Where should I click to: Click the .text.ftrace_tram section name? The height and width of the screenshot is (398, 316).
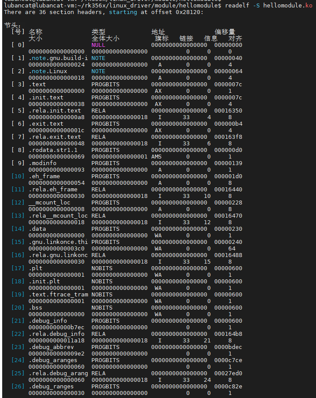tap(58, 294)
